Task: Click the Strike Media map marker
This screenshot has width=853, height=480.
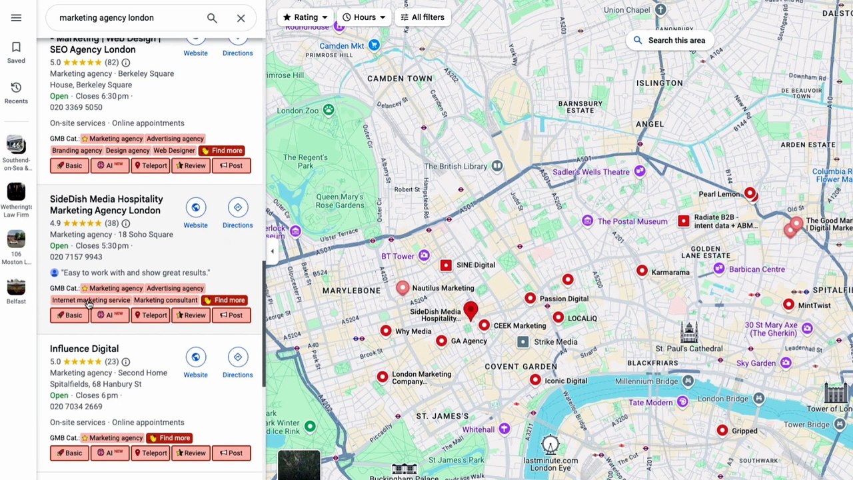Action: [x=522, y=342]
